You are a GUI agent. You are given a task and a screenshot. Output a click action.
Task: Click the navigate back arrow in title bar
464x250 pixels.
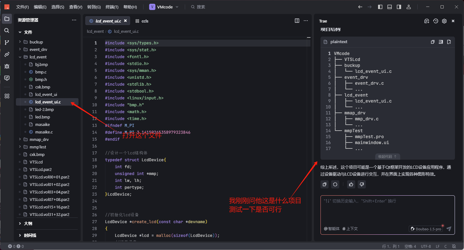pyautogui.click(x=360, y=7)
